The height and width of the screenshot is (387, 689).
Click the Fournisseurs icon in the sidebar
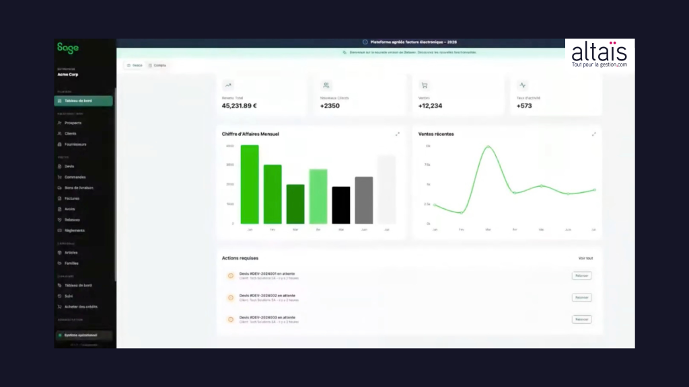pyautogui.click(x=60, y=144)
